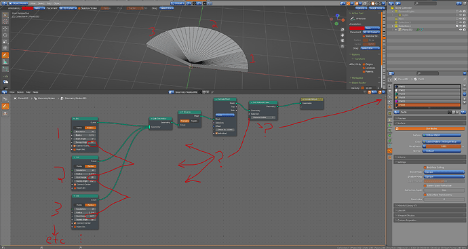
Task: Open the Blend Mode dropdown
Action: tap(444, 172)
